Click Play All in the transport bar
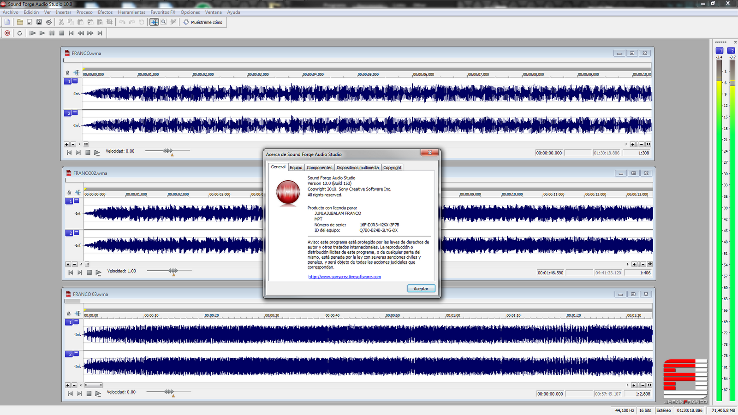 pos(32,33)
